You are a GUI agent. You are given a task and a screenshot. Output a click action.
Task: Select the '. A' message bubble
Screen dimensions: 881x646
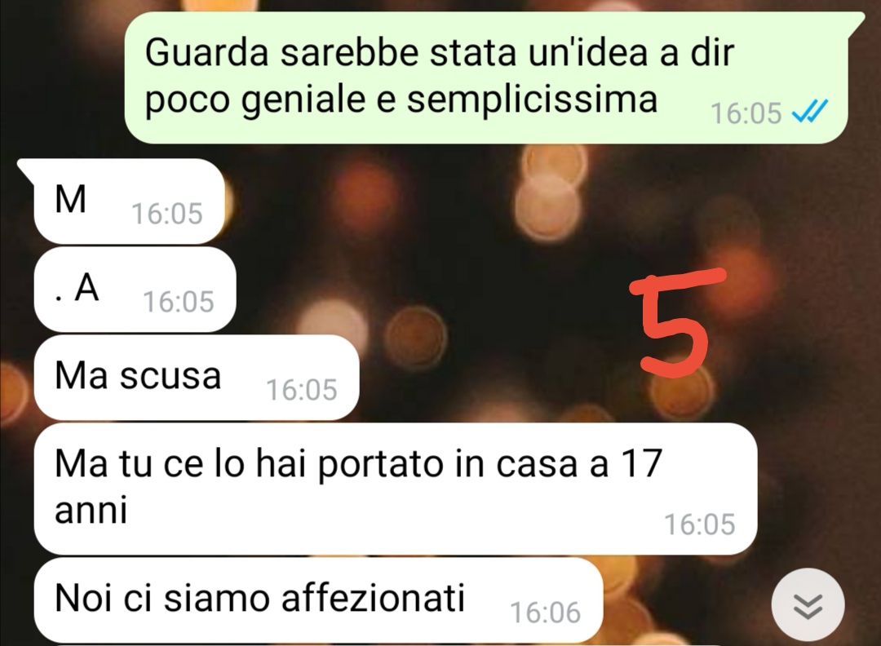(x=135, y=290)
